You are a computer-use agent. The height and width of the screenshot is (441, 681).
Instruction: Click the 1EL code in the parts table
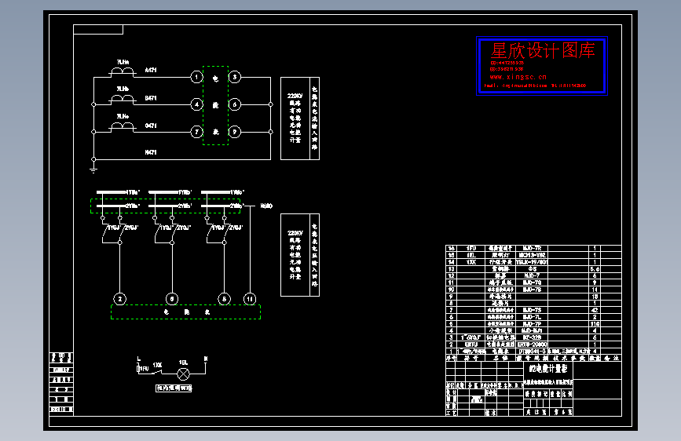point(471,255)
